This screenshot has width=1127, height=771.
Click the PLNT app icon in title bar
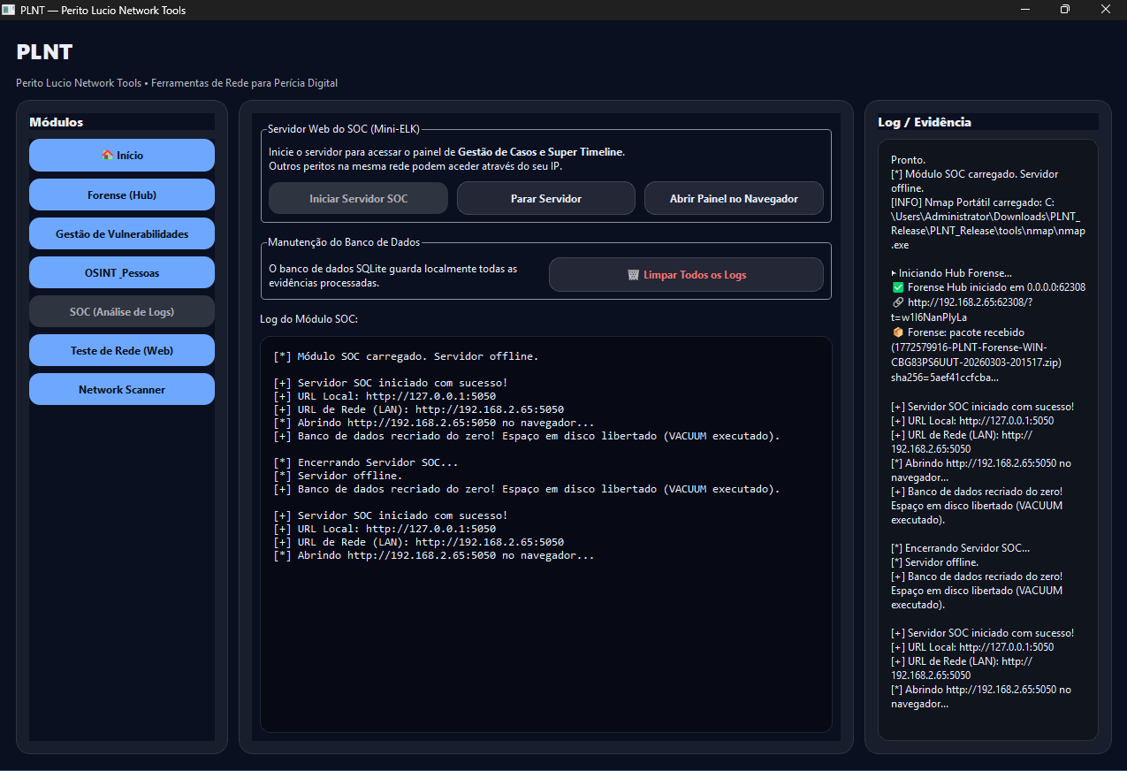coord(9,10)
